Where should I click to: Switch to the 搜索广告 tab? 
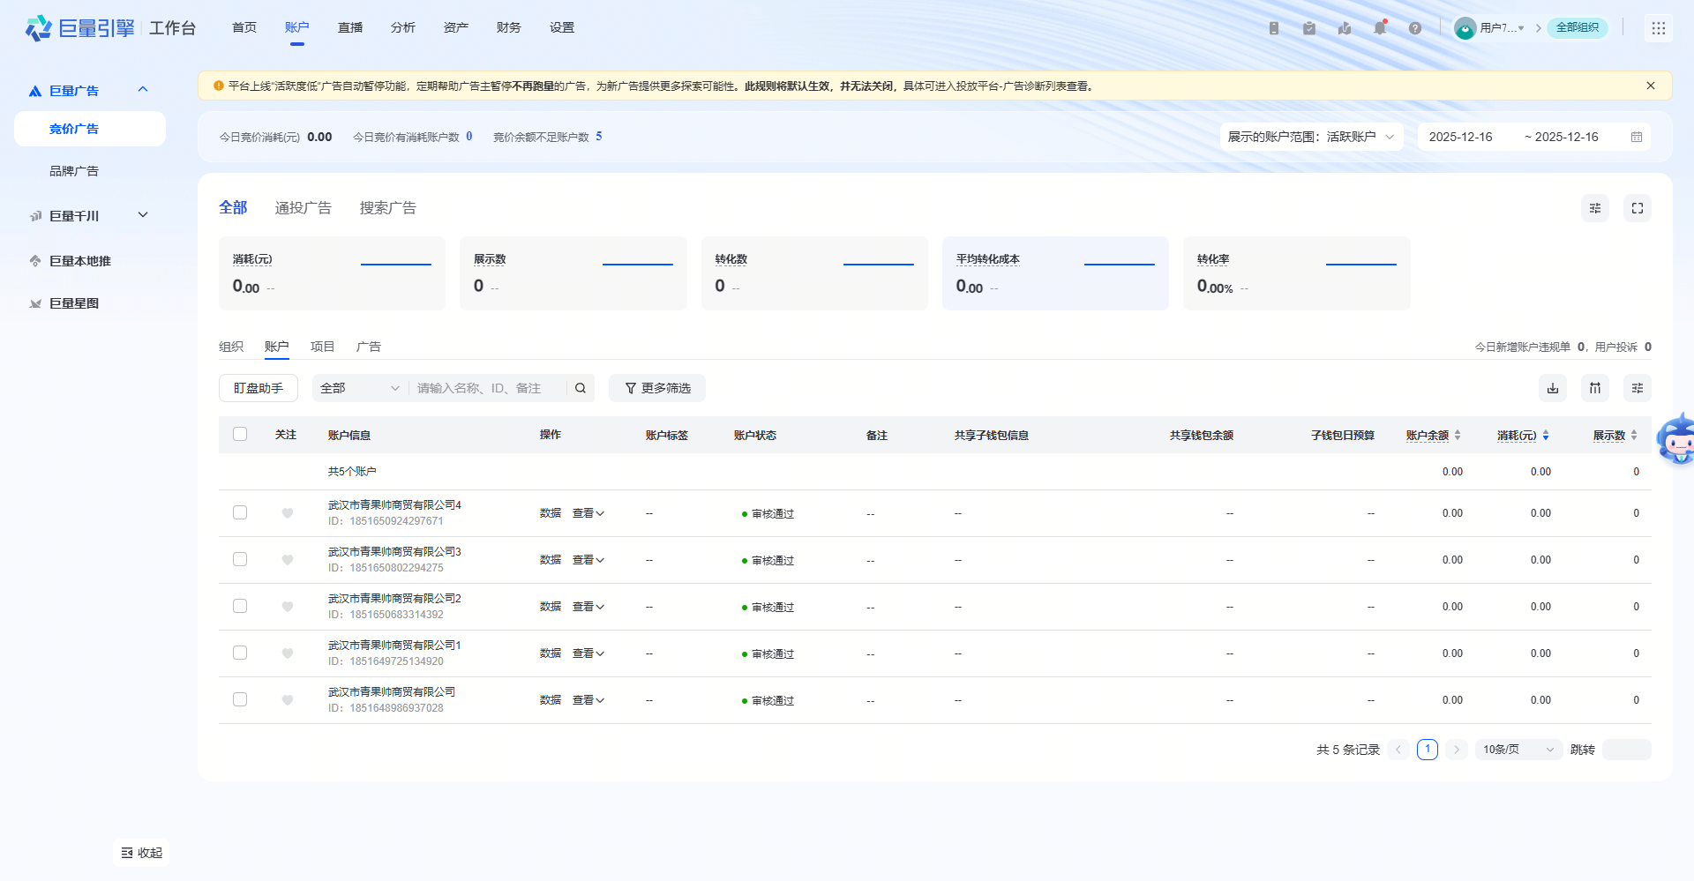pyautogui.click(x=387, y=208)
